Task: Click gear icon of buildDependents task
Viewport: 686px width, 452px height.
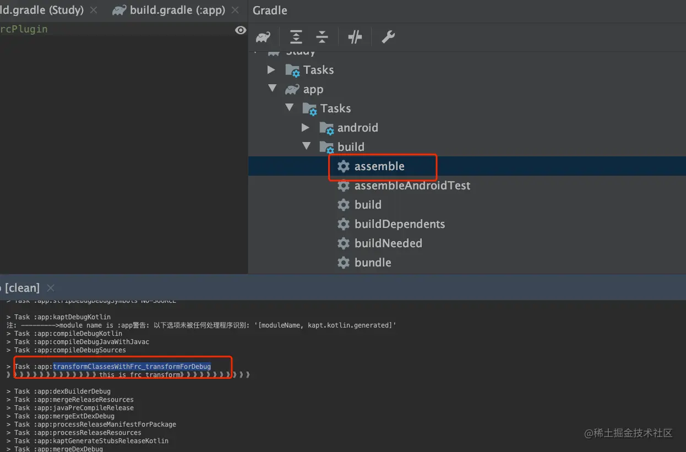Action: (x=344, y=224)
